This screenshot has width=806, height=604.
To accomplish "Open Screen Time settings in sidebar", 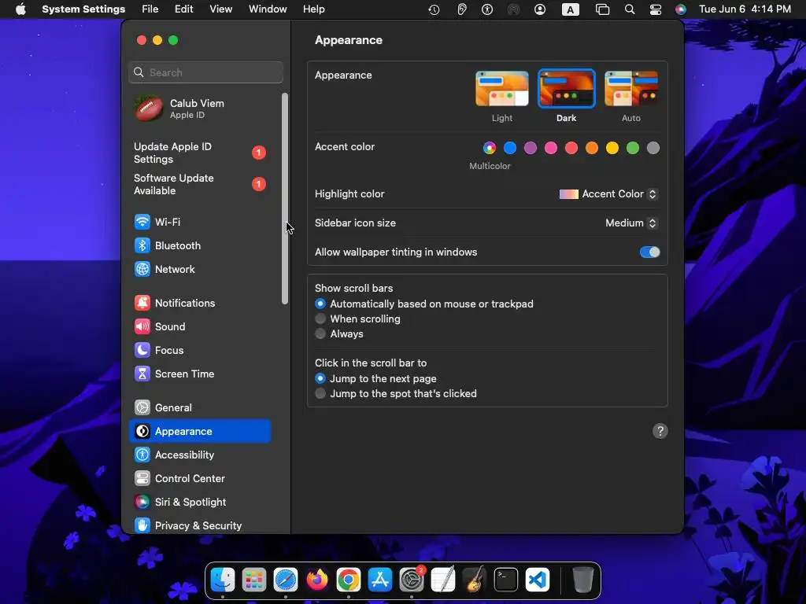I will click(199, 374).
